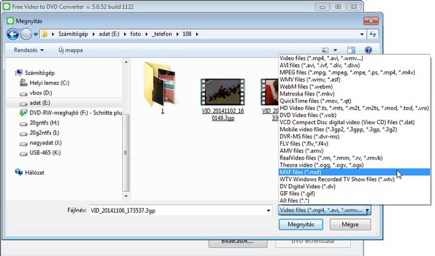Open the recent locations arrow beside Forward
435x256 pixels.
pos(36,34)
